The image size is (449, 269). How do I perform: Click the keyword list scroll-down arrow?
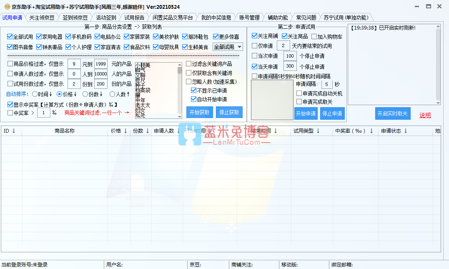coord(180,116)
